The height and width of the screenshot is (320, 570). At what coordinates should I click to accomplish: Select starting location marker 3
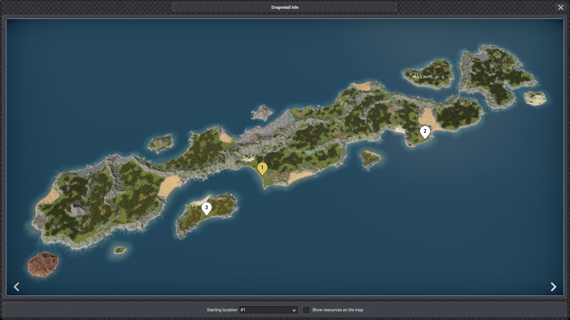[x=206, y=208]
